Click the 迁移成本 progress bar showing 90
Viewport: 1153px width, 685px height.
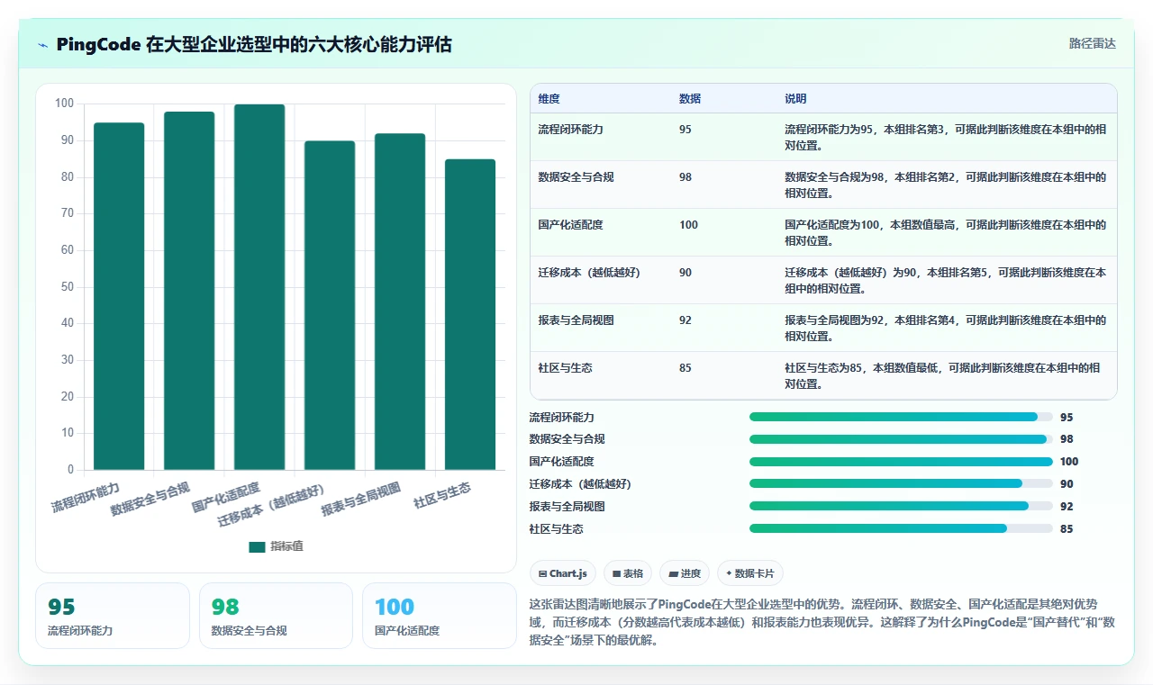click(x=901, y=484)
